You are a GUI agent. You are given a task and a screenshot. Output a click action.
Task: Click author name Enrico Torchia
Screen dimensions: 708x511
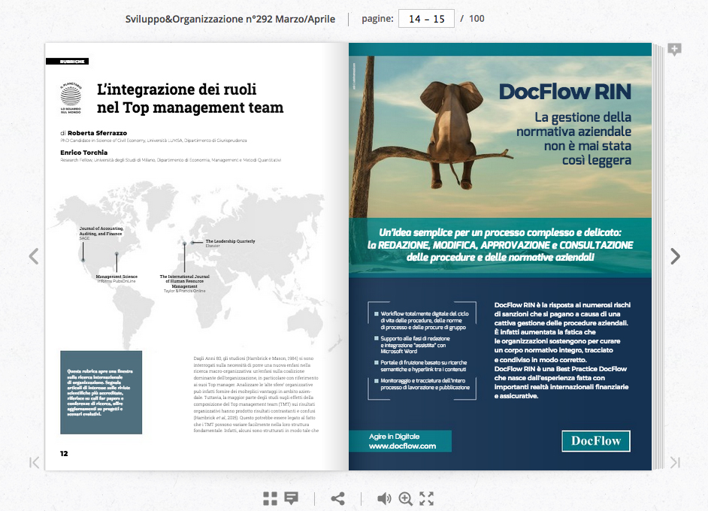[84, 152]
